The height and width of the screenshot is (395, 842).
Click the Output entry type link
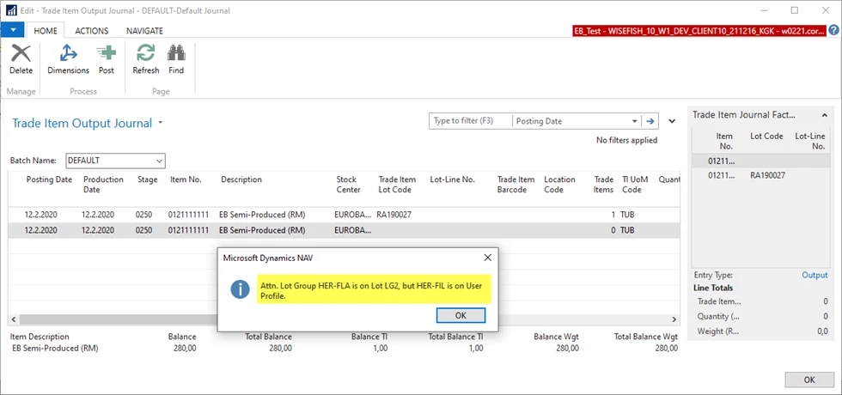click(x=815, y=275)
